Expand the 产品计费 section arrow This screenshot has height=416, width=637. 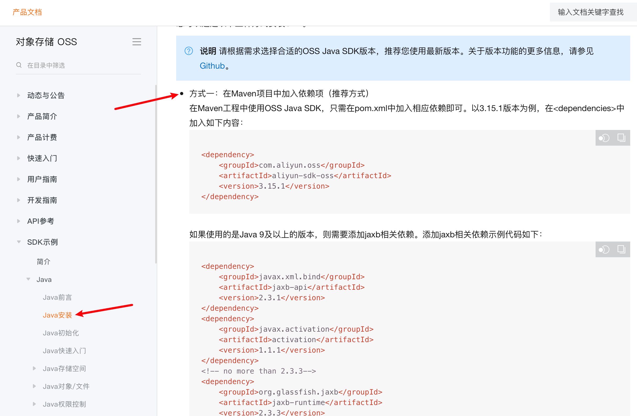click(x=18, y=137)
